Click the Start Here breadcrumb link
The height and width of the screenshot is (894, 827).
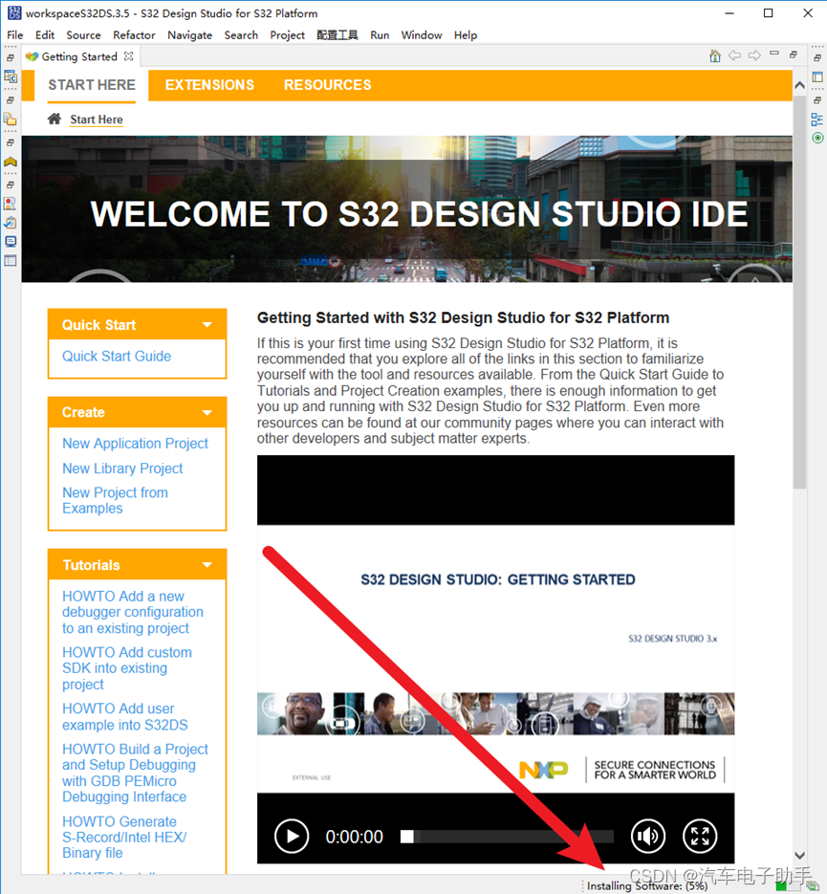(97, 120)
